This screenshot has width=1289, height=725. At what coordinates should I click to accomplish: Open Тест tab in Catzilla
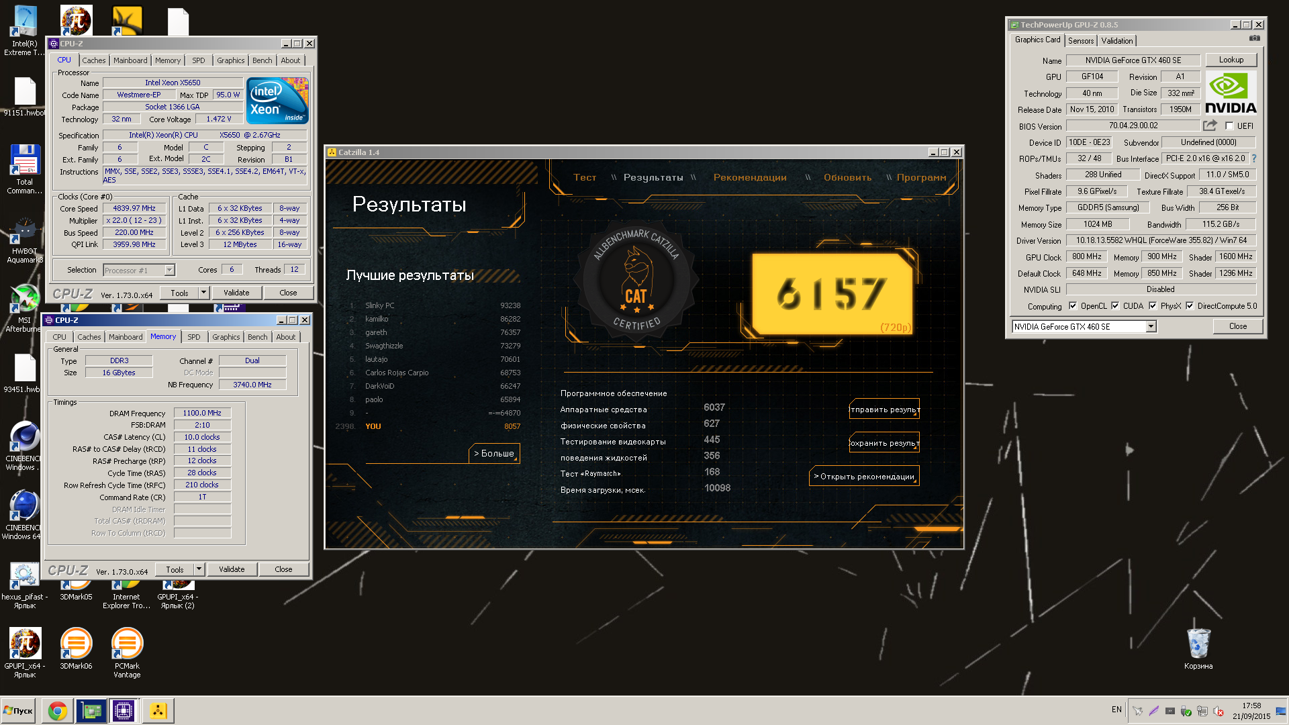tap(585, 177)
